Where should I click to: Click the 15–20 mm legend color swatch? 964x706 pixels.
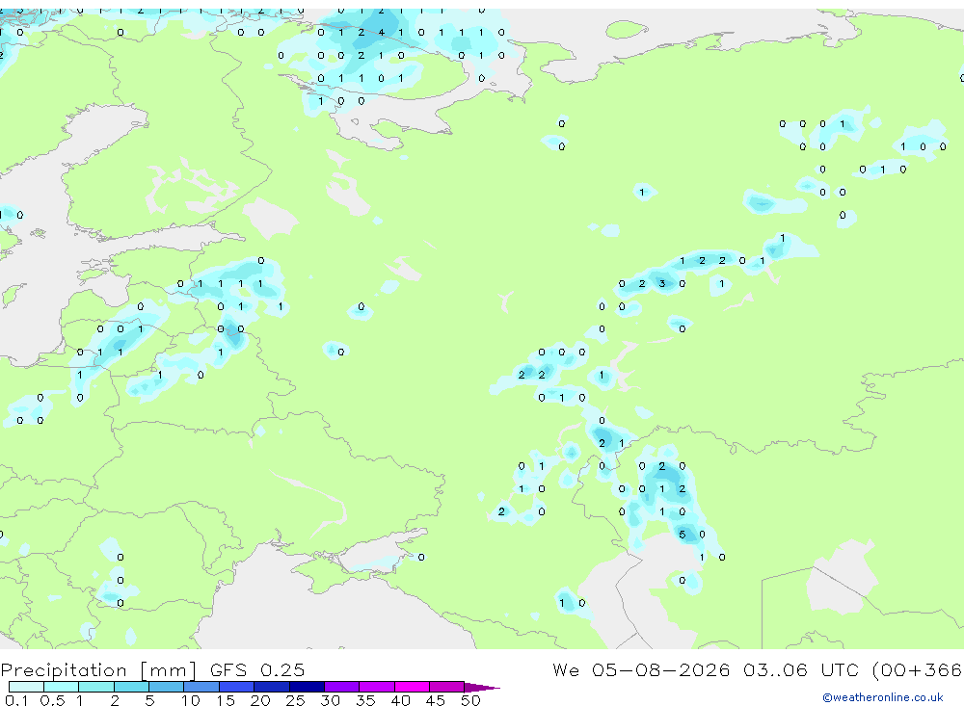point(237,687)
